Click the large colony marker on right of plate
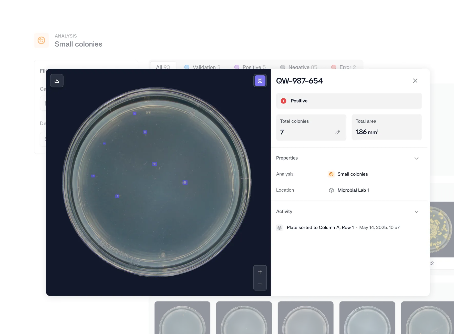Image resolution: width=454 pixels, height=334 pixels. coord(185,183)
